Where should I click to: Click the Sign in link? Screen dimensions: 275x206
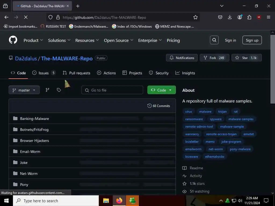click(230, 40)
